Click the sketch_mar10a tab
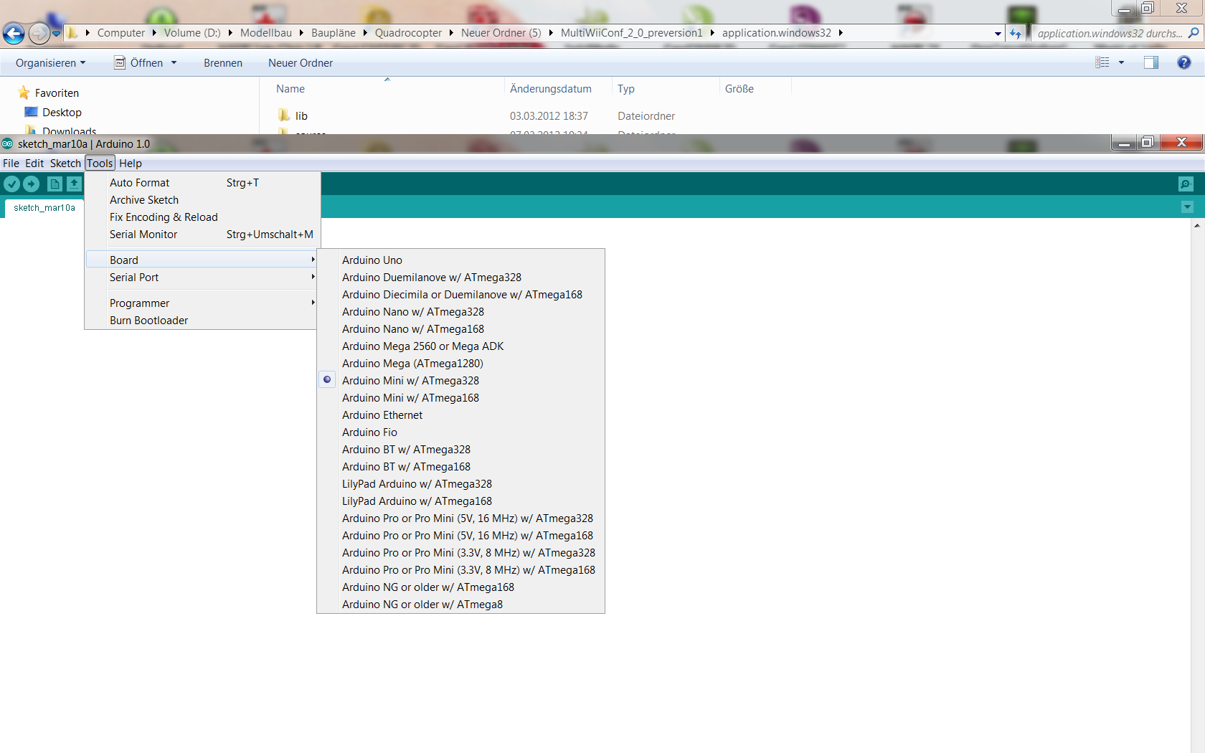The width and height of the screenshot is (1205, 753). click(44, 208)
